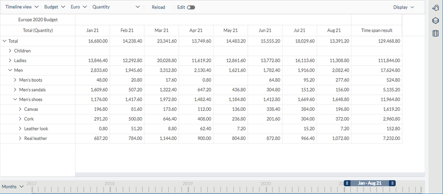Viewport: 443px width, 194px height.
Task: Click the right handle of timeline range
Action: [392, 183]
